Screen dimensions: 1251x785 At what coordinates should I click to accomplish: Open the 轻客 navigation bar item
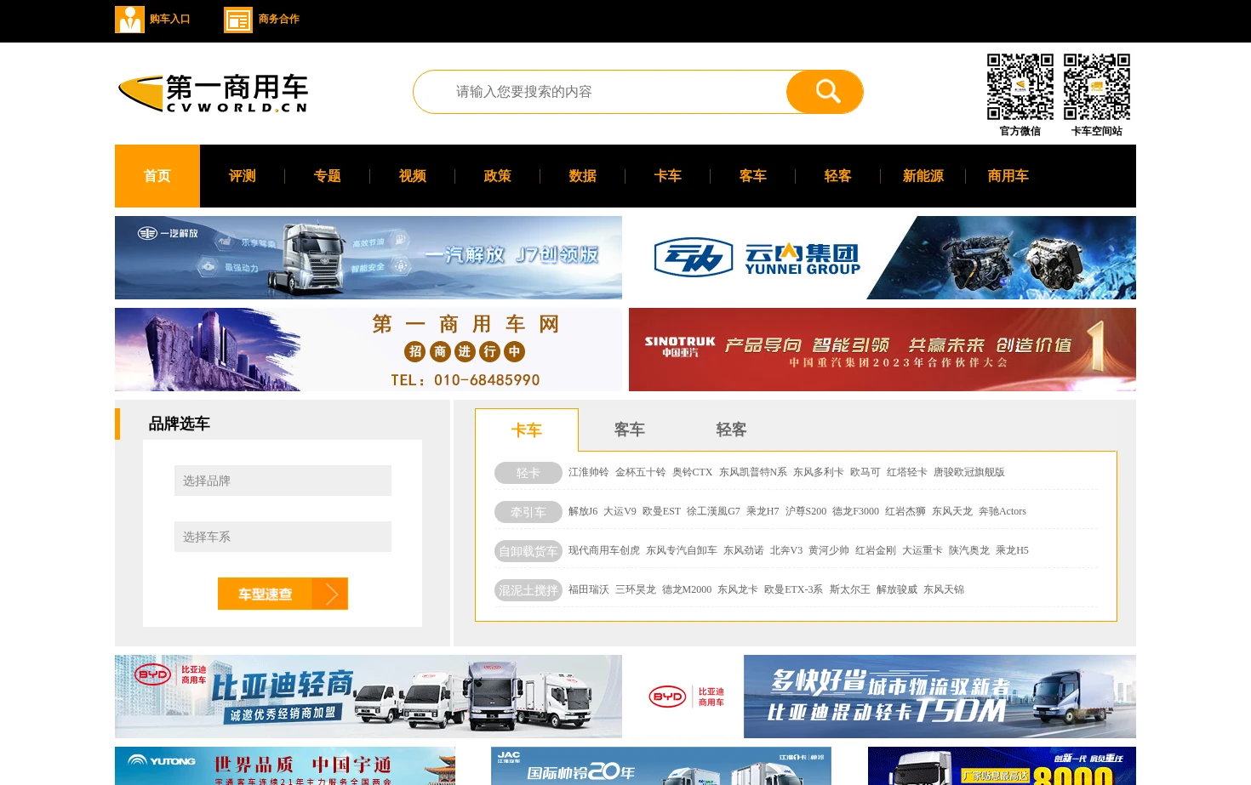click(x=838, y=176)
